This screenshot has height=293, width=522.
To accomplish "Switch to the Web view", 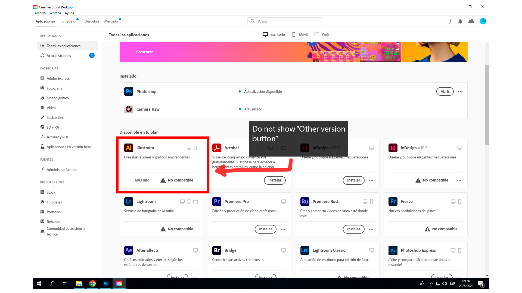I will click(x=322, y=34).
